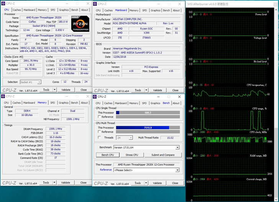This screenshot has height=202, width=279.
Task: Enable Reference checkbox under CPU Multi Thread
Action: [x=100, y=132]
